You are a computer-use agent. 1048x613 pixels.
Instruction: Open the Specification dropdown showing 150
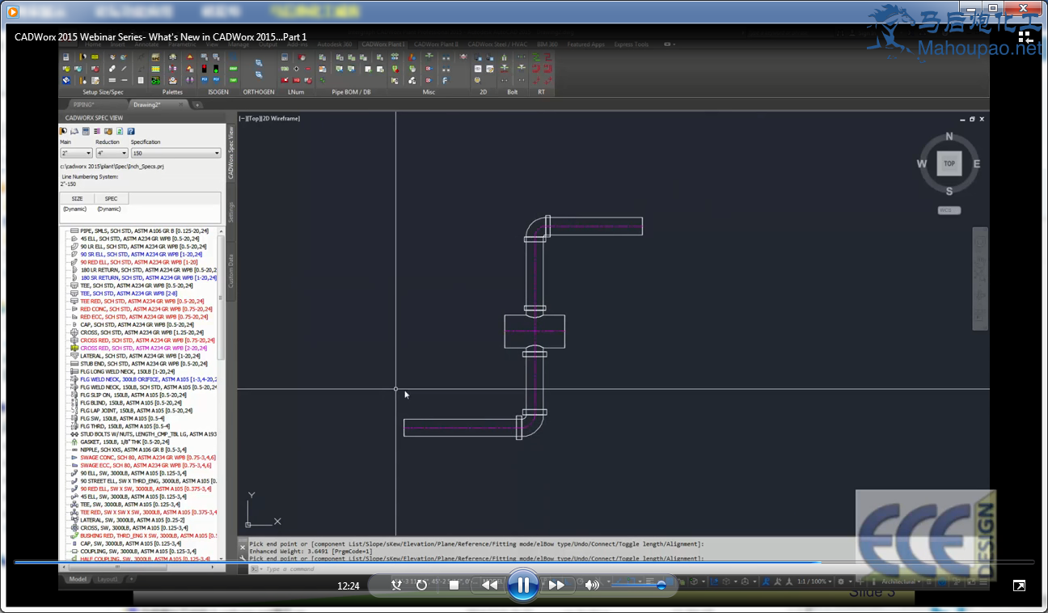coord(175,153)
